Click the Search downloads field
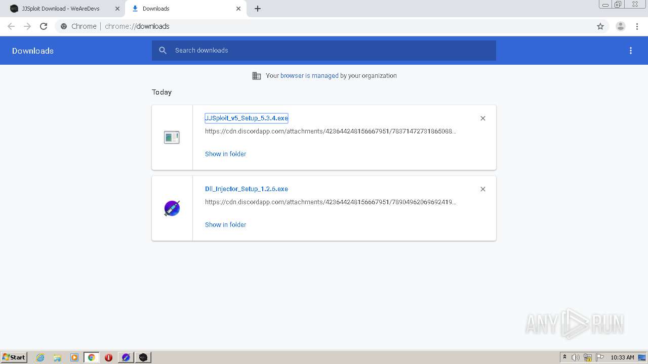This screenshot has width=648, height=364. [324, 51]
